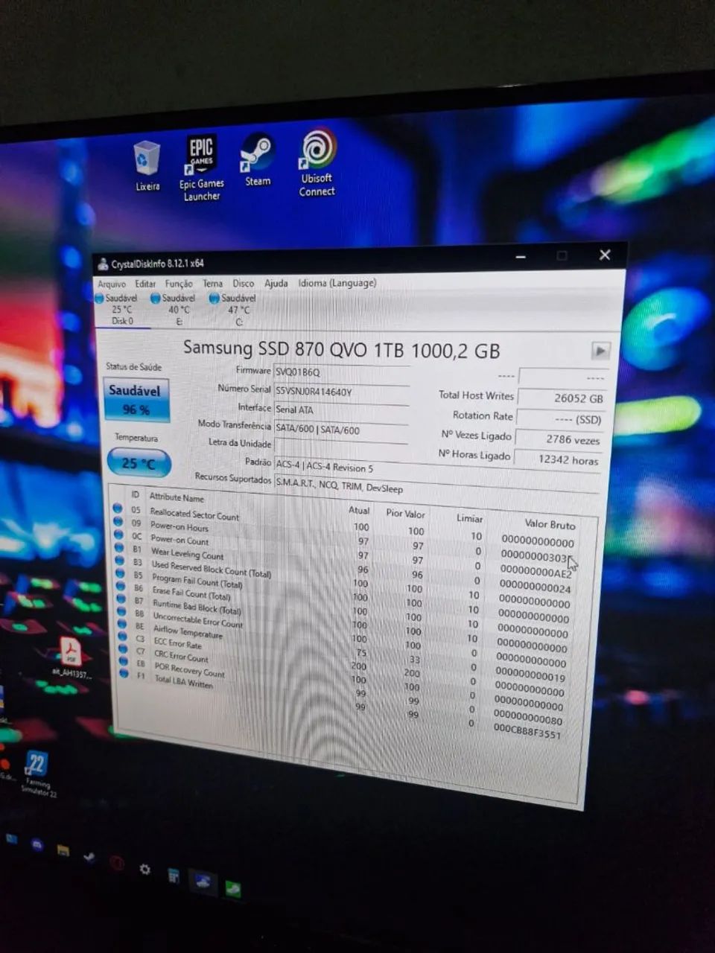Click the next-disk arrow button beside drive name
The width and height of the screenshot is (715, 953).
click(x=600, y=350)
